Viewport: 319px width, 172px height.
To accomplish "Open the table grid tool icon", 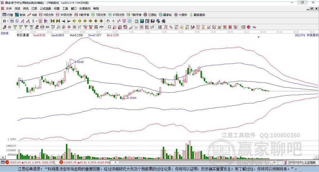I will (243, 27).
